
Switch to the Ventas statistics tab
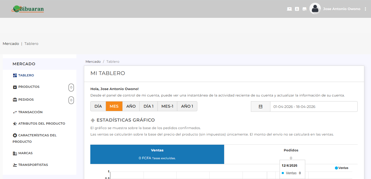coord(157,154)
